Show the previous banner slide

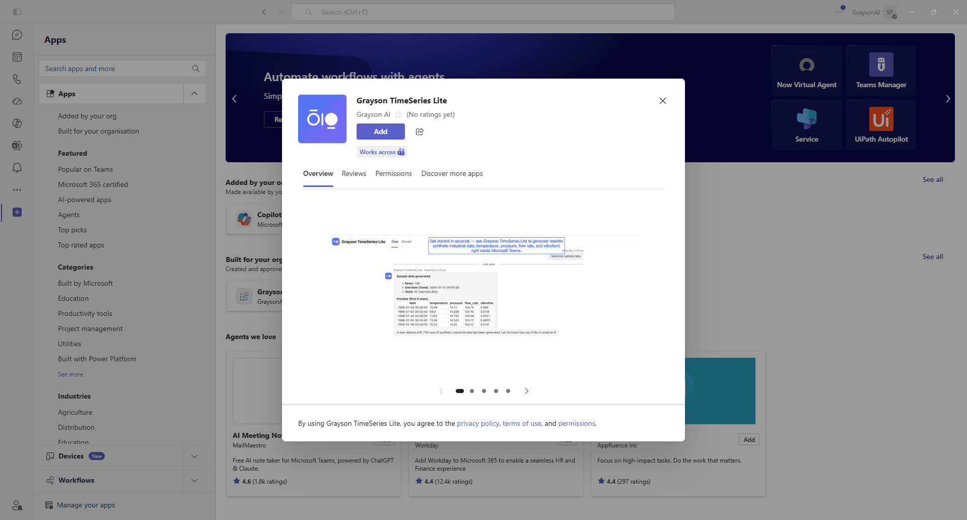pos(234,99)
